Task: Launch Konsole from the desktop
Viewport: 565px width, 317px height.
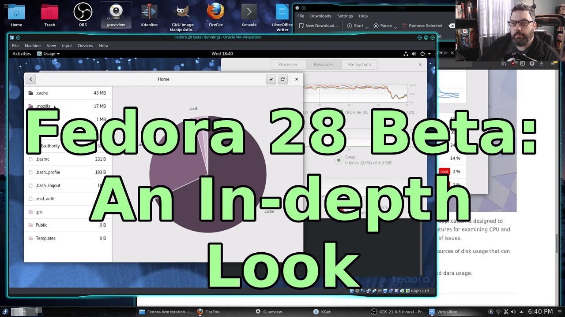Action: click(x=249, y=15)
